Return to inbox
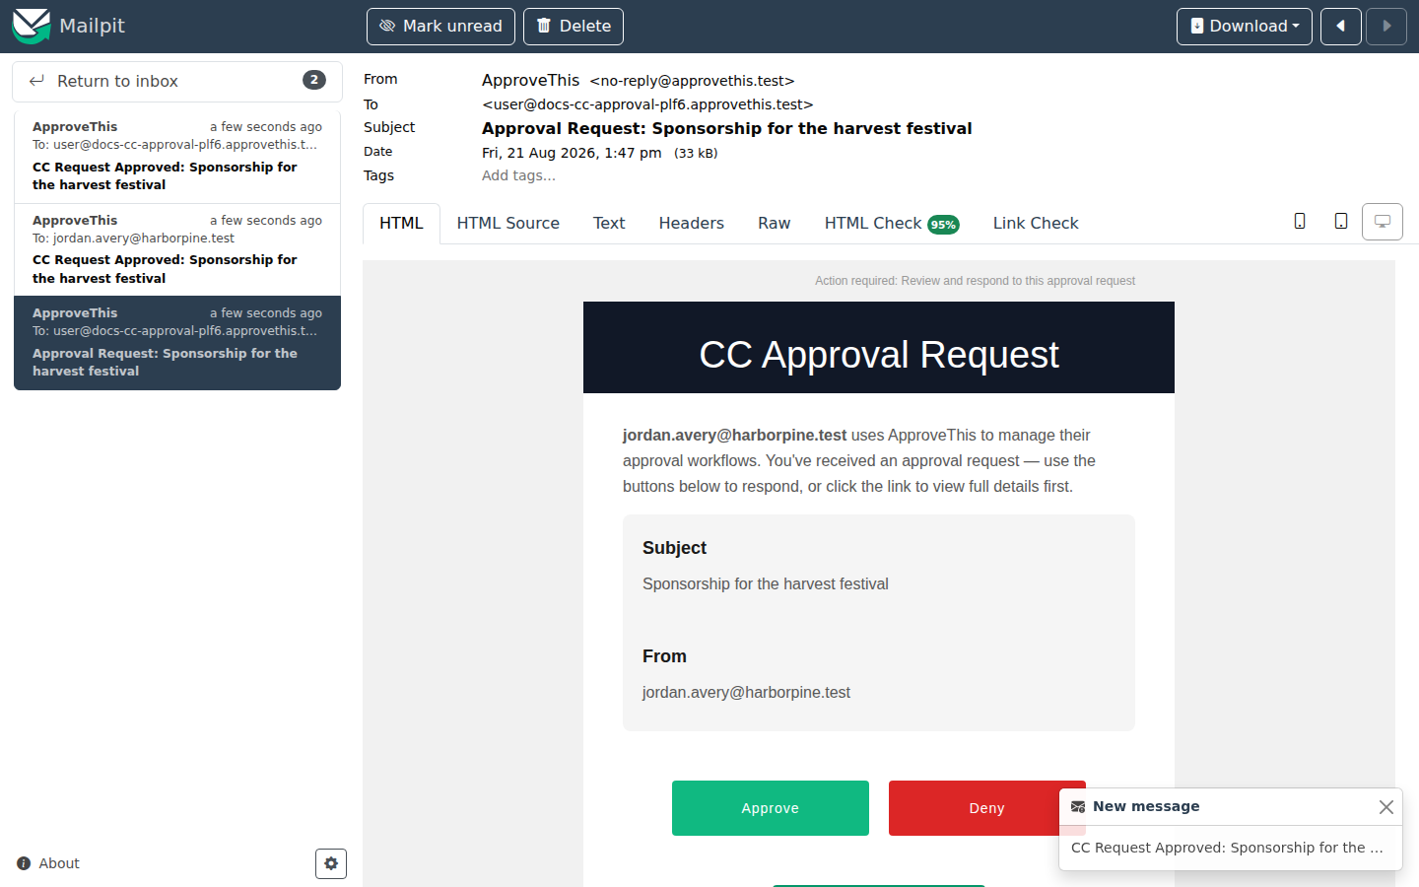This screenshot has width=1419, height=887. coord(177,81)
